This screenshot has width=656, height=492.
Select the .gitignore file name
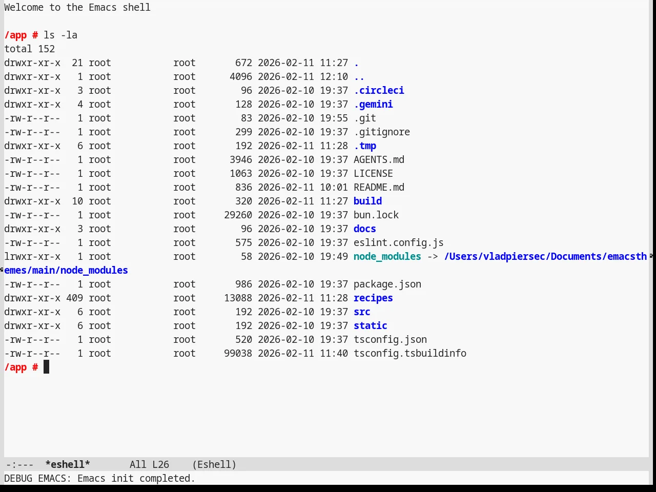click(x=382, y=132)
